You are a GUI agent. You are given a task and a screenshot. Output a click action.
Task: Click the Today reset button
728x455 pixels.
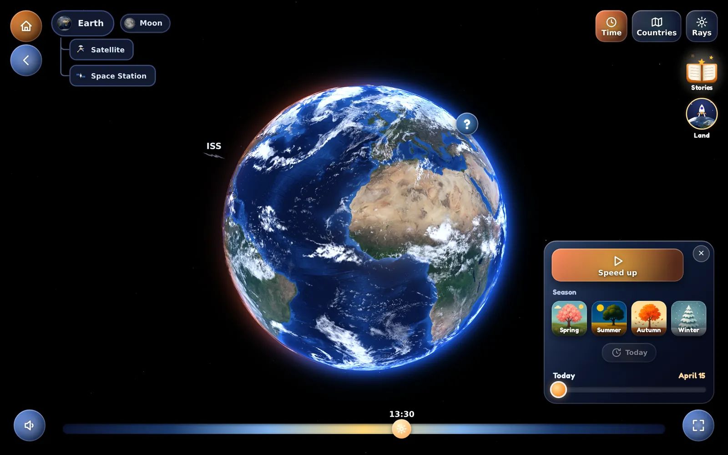pos(629,353)
